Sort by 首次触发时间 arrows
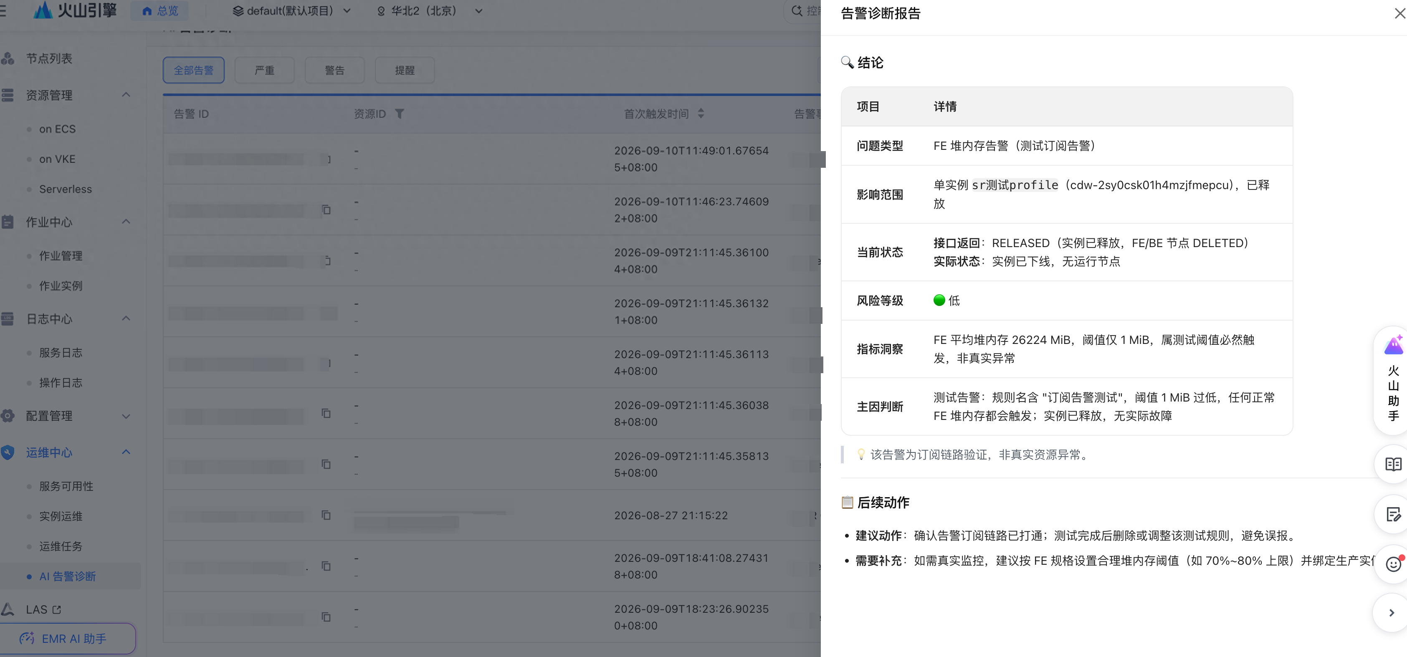Screen dimensions: 1407x657 [x=701, y=114]
